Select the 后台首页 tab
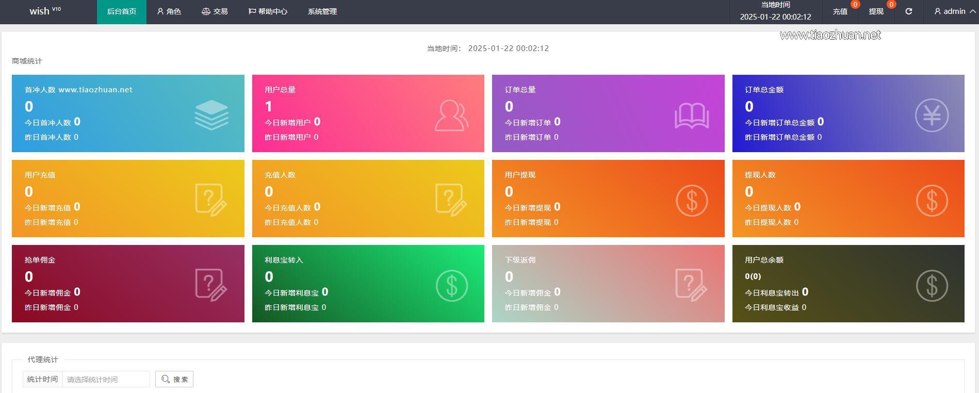 122,11
